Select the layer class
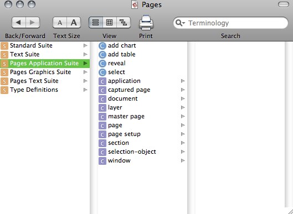 pyautogui.click(x=142, y=107)
